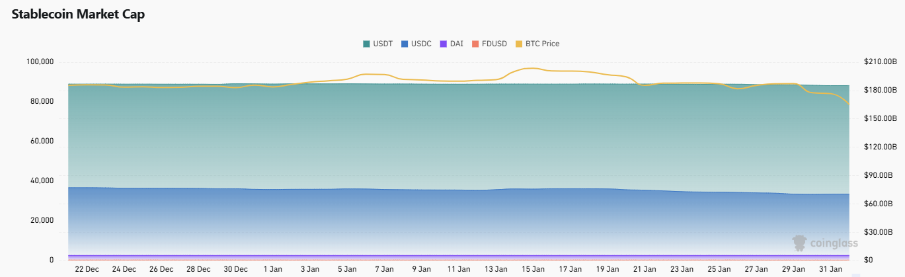Click the blue USDC legend swatch
Image resolution: width=905 pixels, height=277 pixels.
(x=406, y=44)
